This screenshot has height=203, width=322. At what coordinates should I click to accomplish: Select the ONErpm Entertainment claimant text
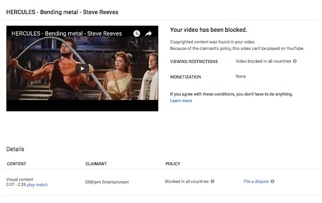click(107, 182)
